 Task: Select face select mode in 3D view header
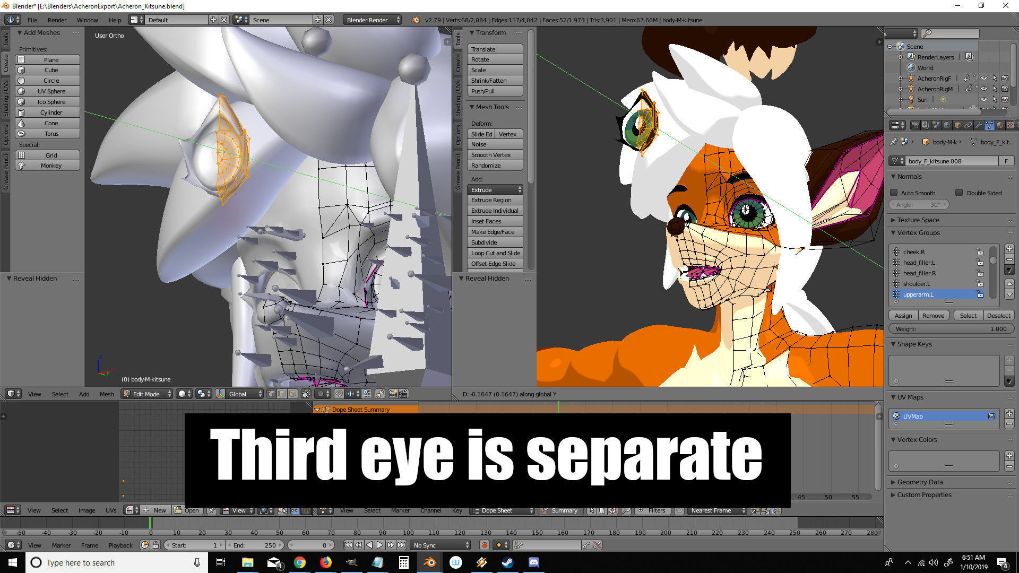pyautogui.click(x=292, y=394)
